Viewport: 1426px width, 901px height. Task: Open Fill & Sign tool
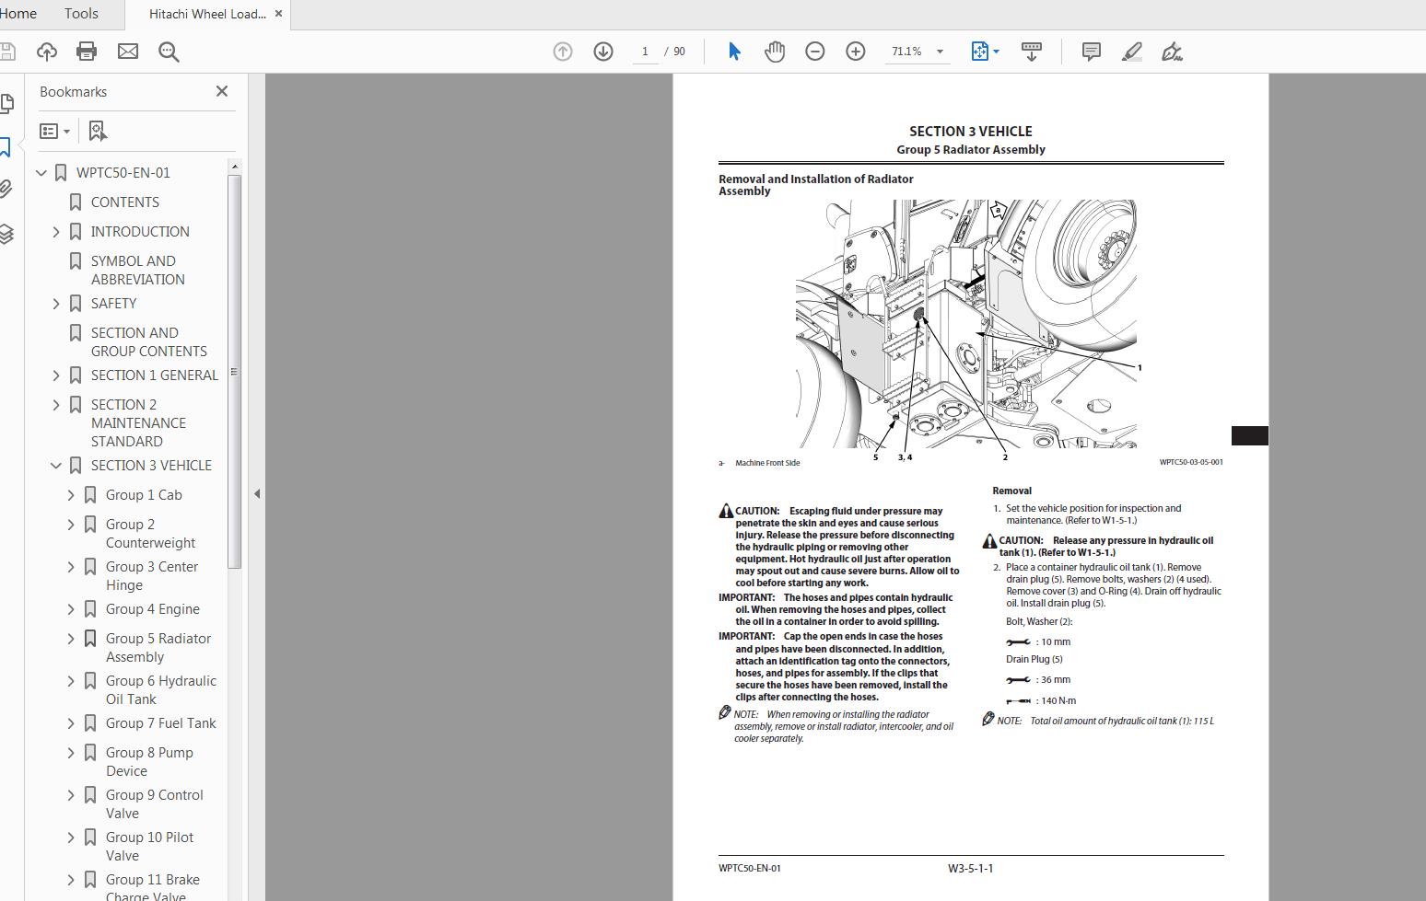(x=1172, y=52)
